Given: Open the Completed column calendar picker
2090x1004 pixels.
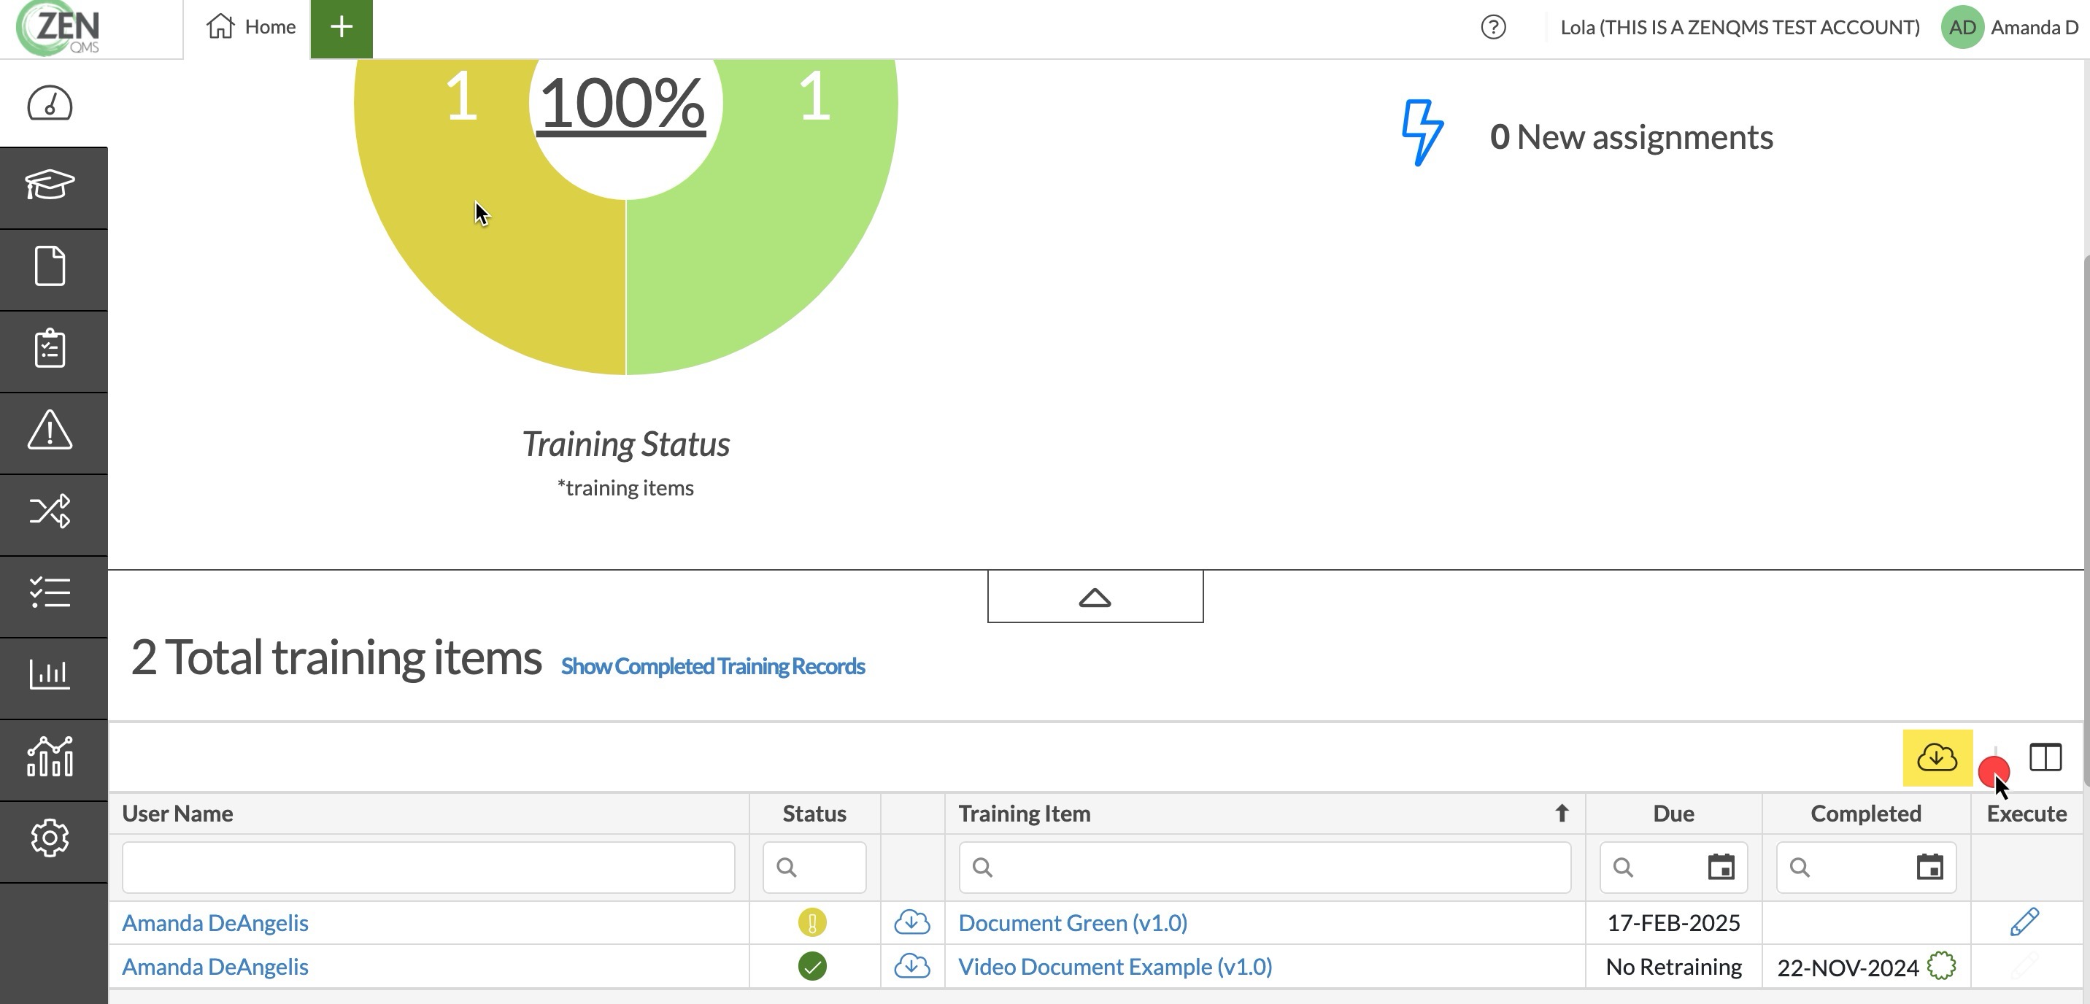Looking at the screenshot, I should click(x=1929, y=867).
